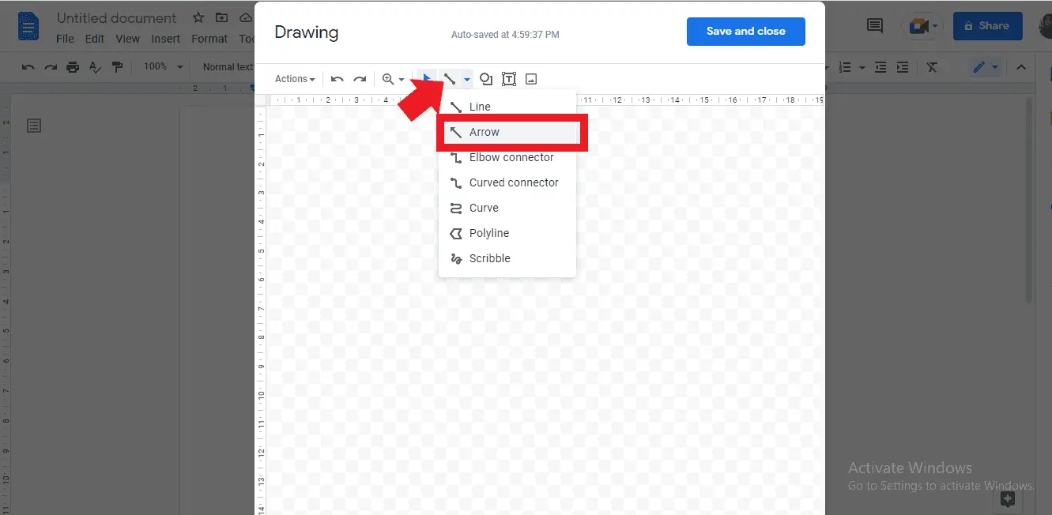This screenshot has width=1052, height=515.
Task: Expand the line type dropdown arrow
Action: tap(466, 78)
